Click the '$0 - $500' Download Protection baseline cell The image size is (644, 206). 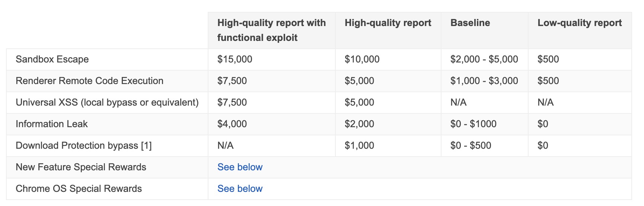point(471,146)
